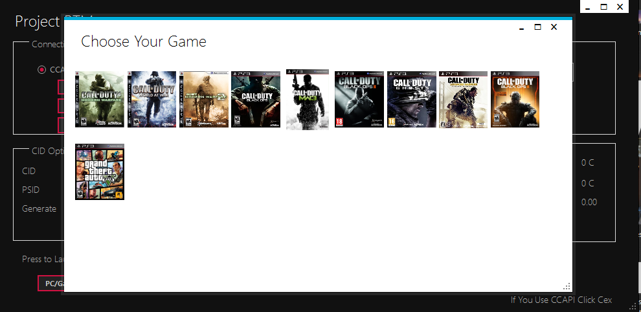Maximize the main Project window
641x312 pixels.
point(604,7)
